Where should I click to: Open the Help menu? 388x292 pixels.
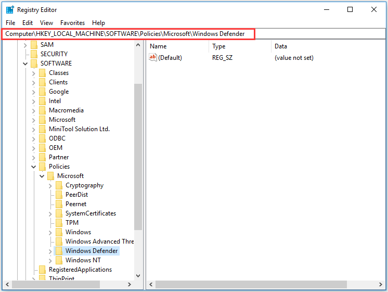(98, 23)
